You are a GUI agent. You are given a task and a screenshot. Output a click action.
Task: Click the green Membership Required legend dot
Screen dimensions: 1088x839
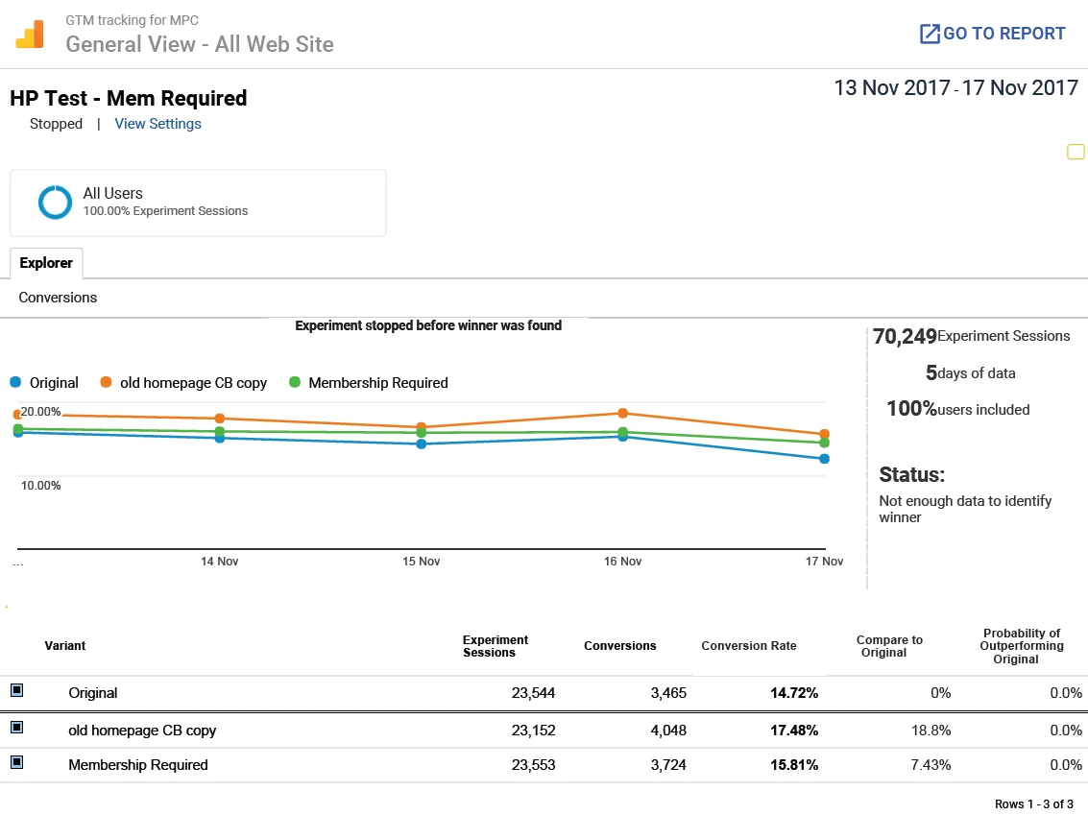[x=294, y=382]
